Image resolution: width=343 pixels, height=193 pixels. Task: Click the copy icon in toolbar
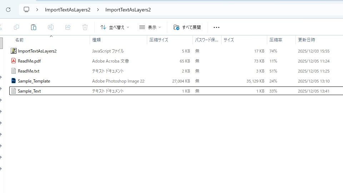pyautogui.click(x=16, y=27)
